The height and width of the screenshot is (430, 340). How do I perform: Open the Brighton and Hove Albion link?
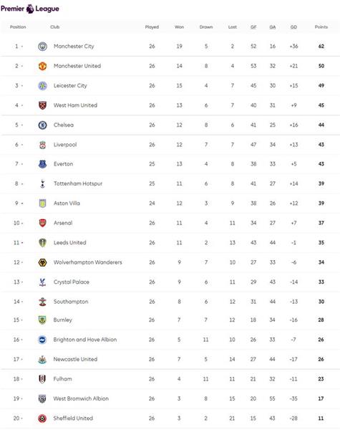[x=85, y=340]
